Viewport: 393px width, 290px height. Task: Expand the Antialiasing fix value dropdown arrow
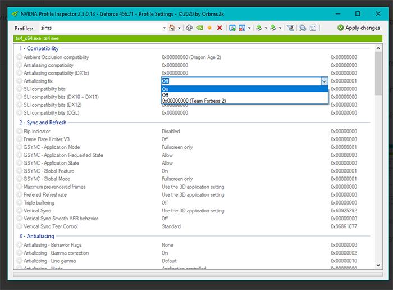[x=325, y=81]
